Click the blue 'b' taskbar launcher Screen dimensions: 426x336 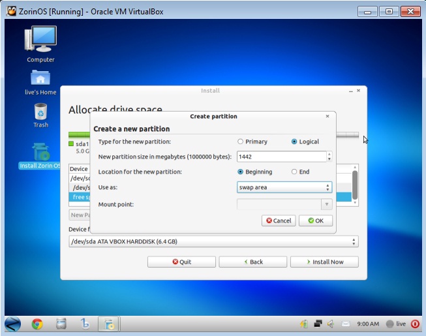(85, 324)
